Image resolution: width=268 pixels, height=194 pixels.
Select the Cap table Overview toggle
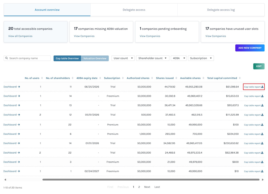pos(67,58)
